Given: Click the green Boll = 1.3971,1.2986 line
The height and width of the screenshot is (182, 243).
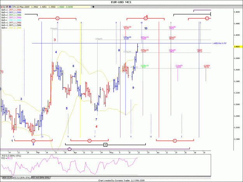Looking at the screenshot, I should [11, 15].
